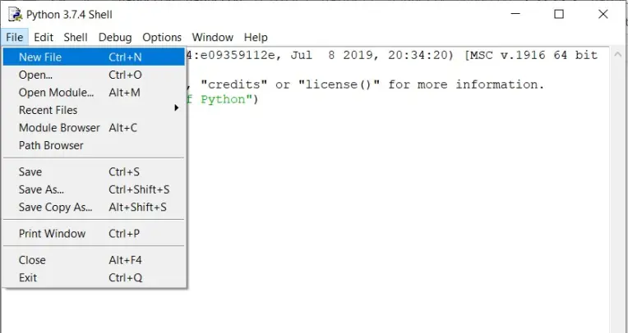Open the Options menu
628x333 pixels.
[162, 38]
